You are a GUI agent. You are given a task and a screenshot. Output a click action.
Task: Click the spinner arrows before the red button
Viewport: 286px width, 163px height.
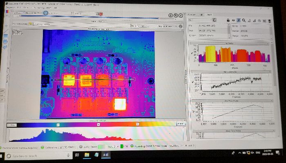97,14
